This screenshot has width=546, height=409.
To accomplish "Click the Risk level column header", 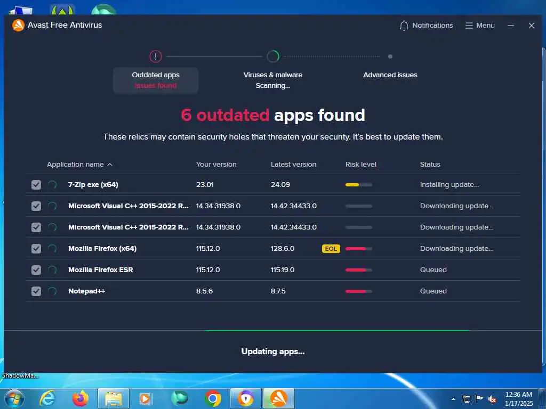I will 361,165.
